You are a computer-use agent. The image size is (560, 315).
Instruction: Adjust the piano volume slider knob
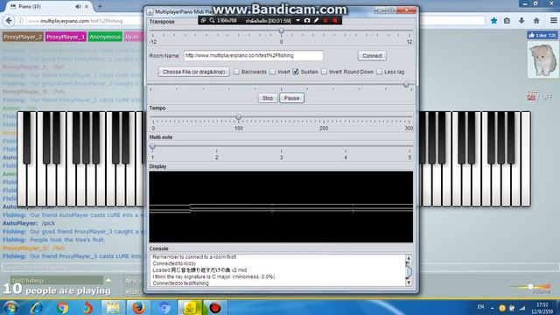(x=531, y=286)
